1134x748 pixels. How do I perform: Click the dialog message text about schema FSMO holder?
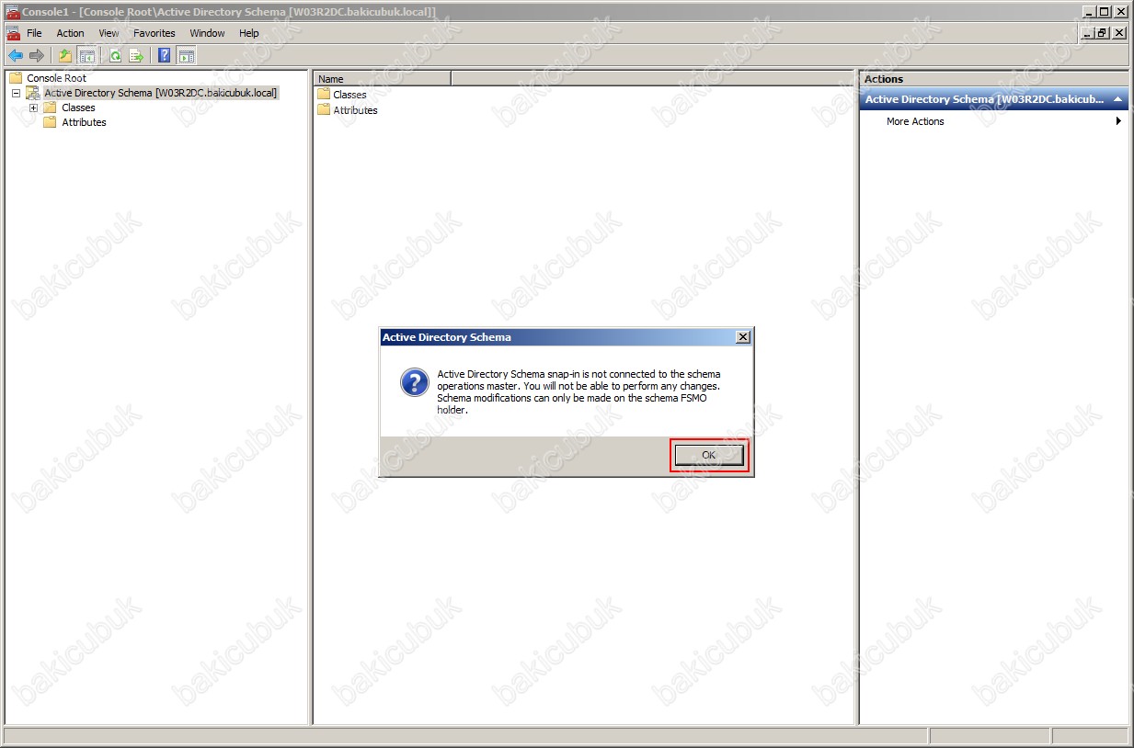(x=578, y=391)
